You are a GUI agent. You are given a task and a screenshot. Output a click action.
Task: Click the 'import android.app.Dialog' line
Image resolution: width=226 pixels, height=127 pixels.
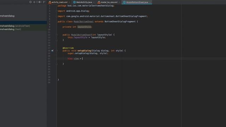74,11
